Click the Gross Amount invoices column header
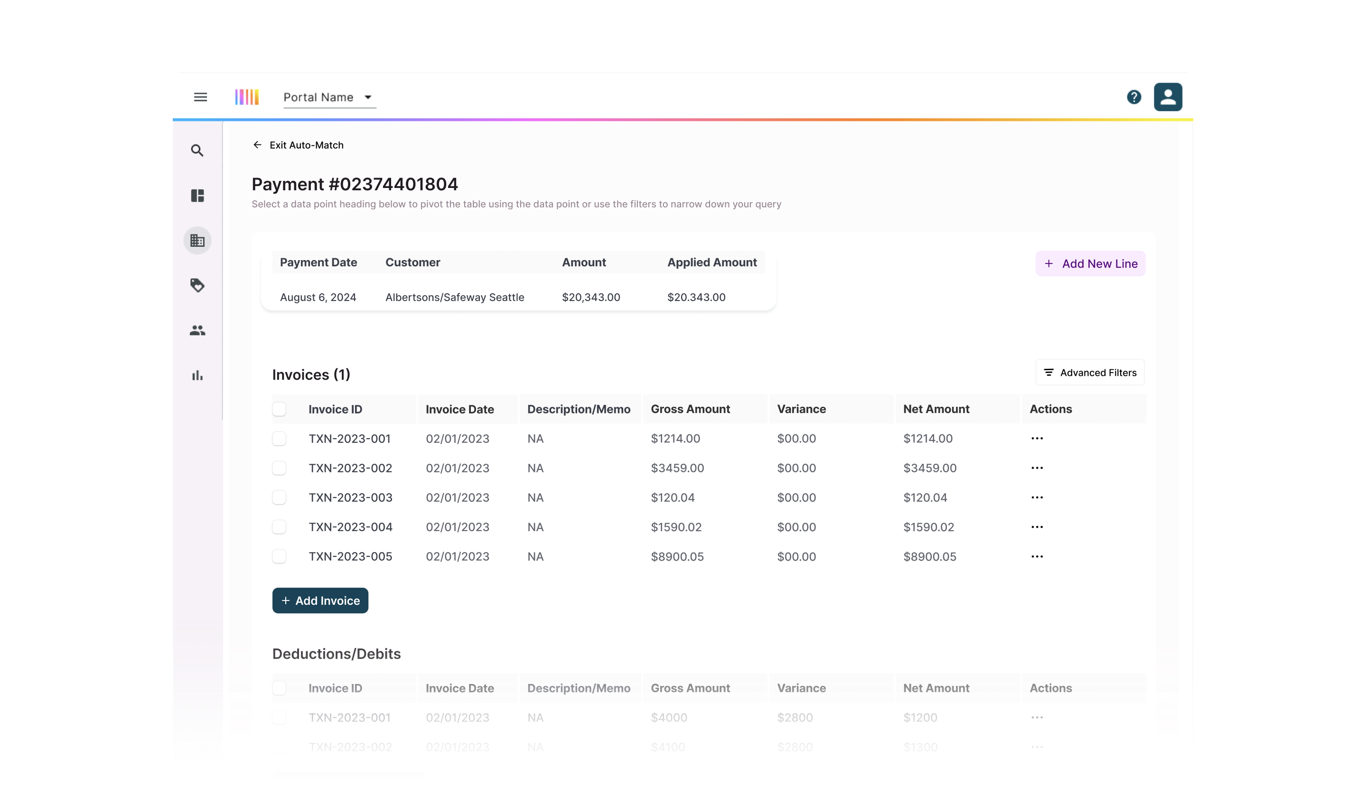This screenshot has width=1367, height=787. (x=690, y=409)
